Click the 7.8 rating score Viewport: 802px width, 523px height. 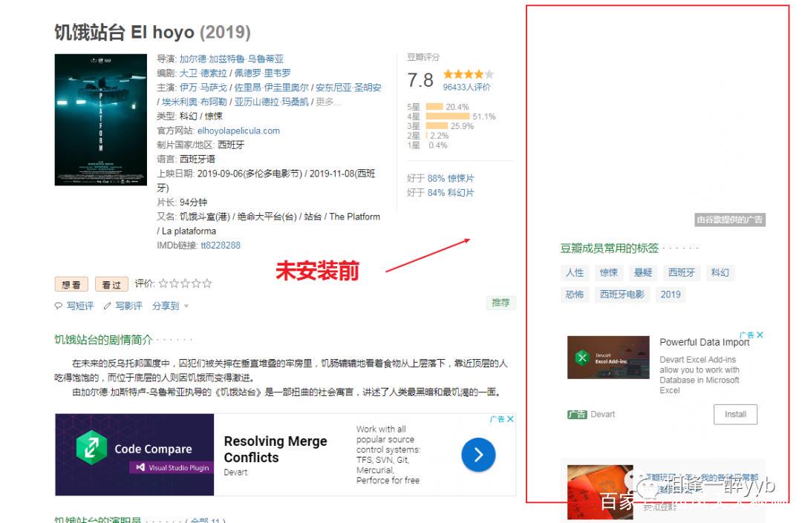[420, 80]
